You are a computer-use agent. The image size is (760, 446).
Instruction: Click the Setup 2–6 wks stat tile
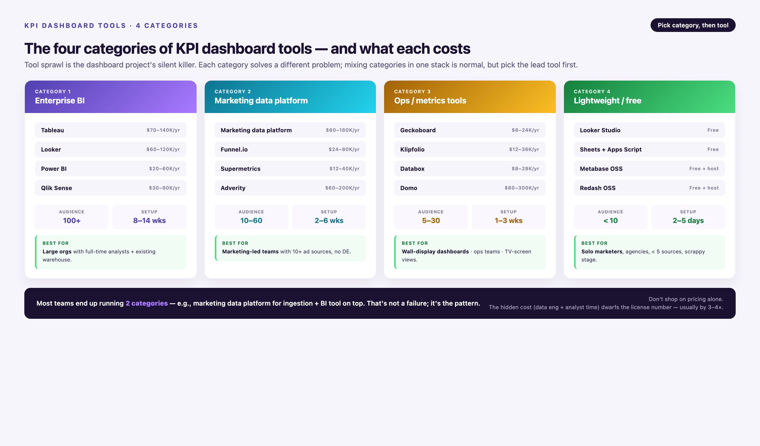click(329, 217)
